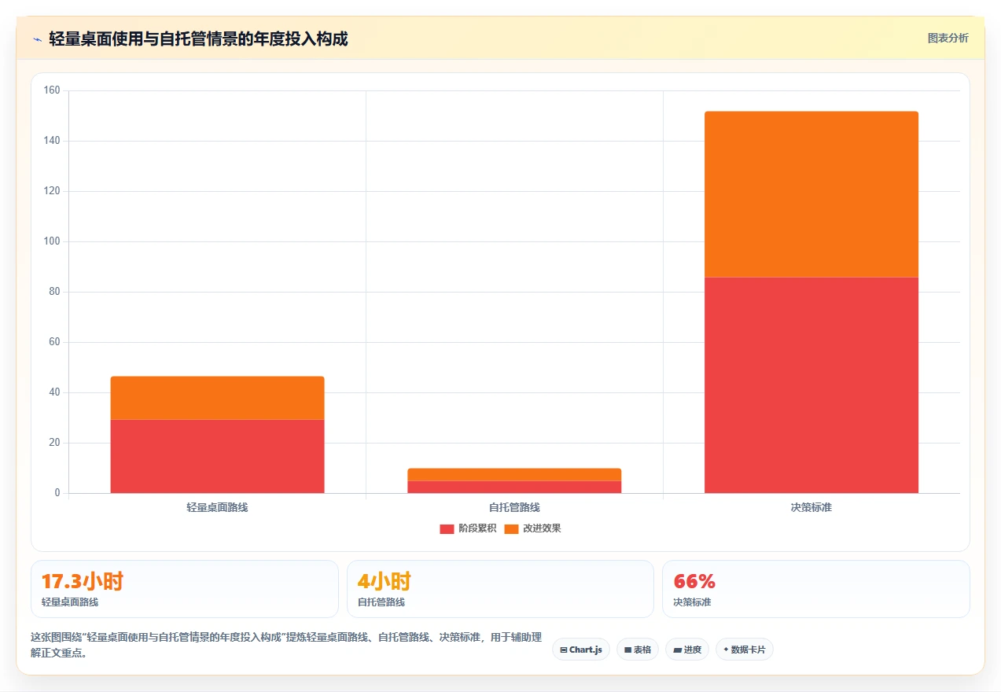This screenshot has width=1001, height=692.
Task: Click the 自托管路线 x-axis label
Action: point(514,508)
